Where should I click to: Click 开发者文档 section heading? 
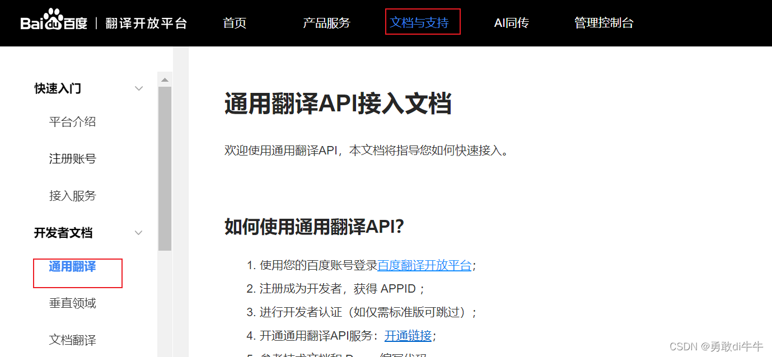click(x=63, y=233)
